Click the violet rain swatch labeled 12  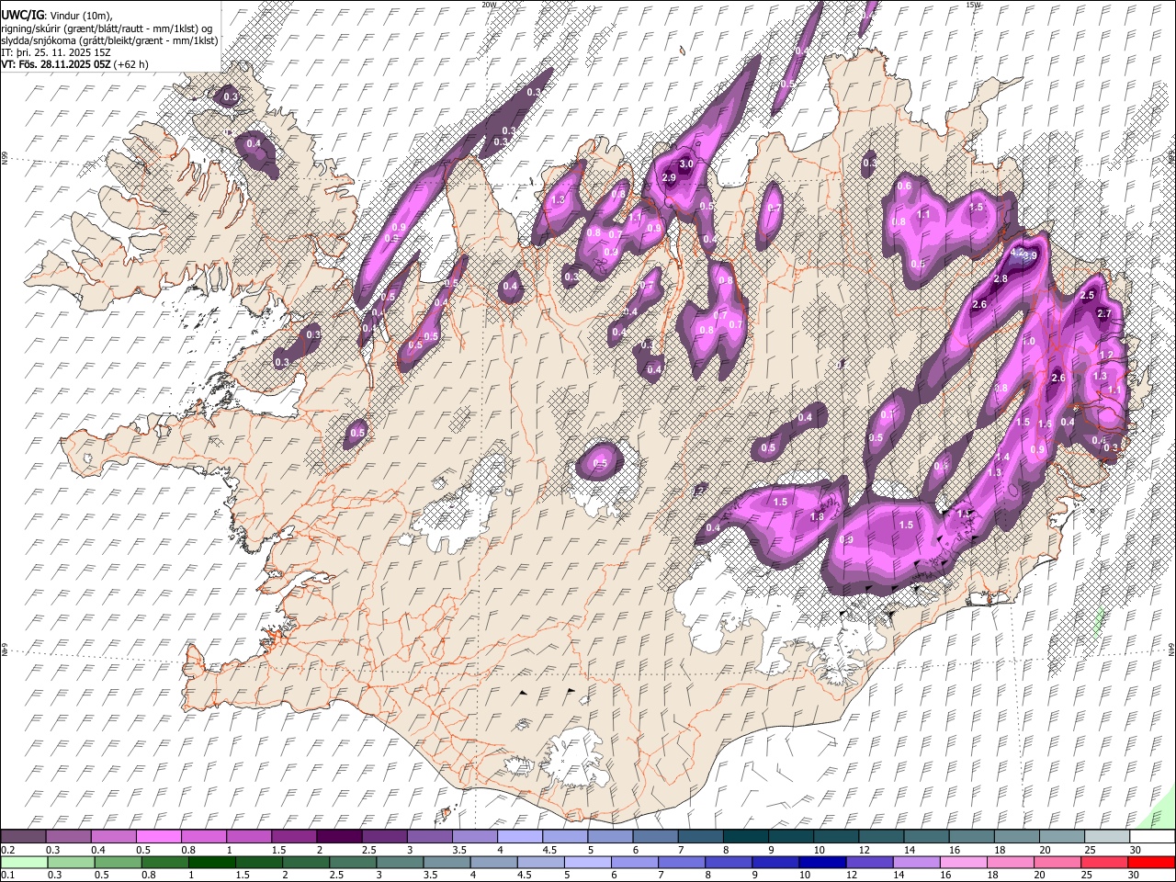point(869,862)
